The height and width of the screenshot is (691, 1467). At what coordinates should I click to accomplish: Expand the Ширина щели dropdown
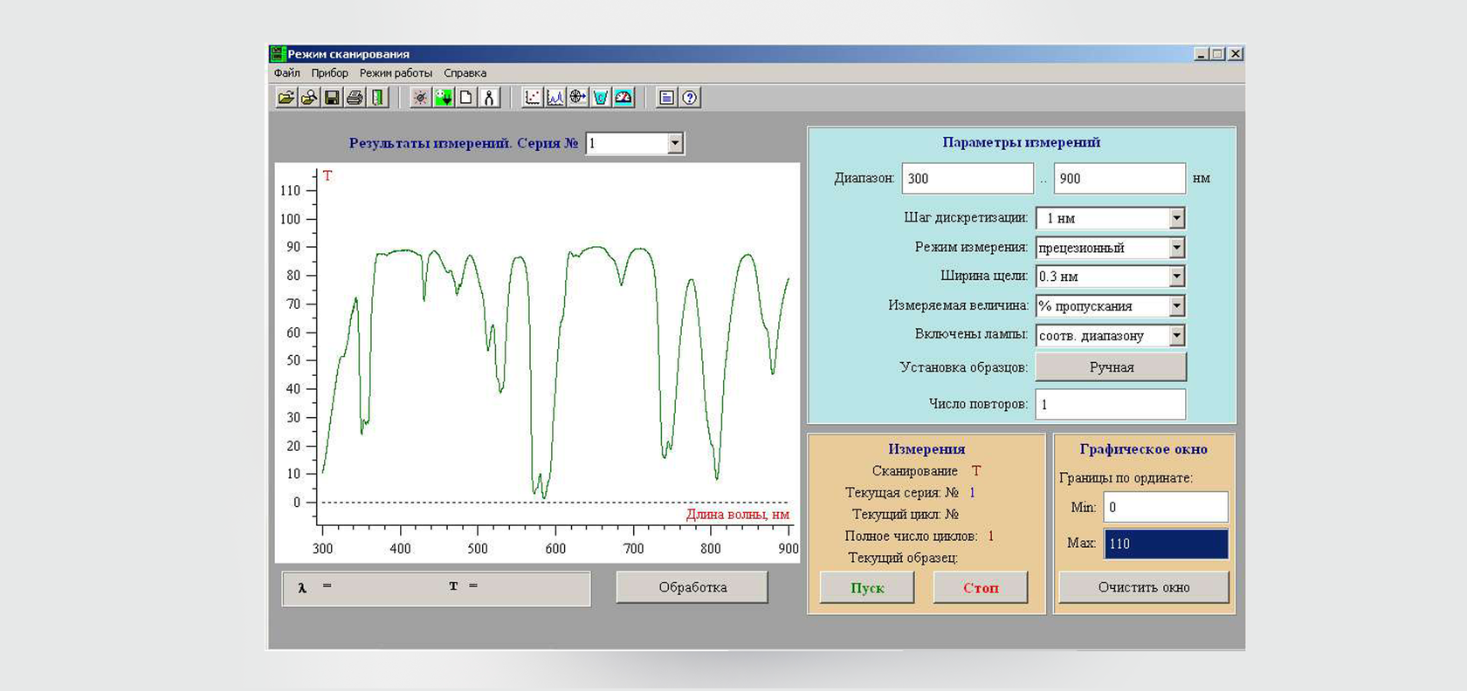click(x=1177, y=277)
